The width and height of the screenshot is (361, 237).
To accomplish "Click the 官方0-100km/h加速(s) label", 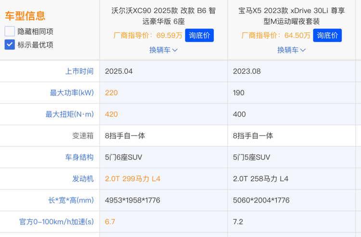I will click(x=56, y=222).
